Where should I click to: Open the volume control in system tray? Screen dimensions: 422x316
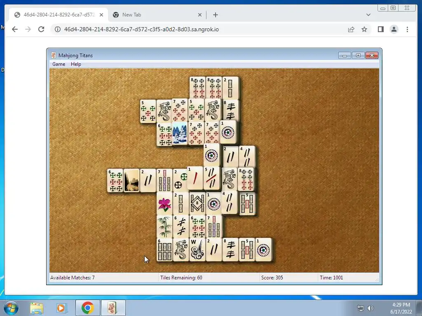370,308
